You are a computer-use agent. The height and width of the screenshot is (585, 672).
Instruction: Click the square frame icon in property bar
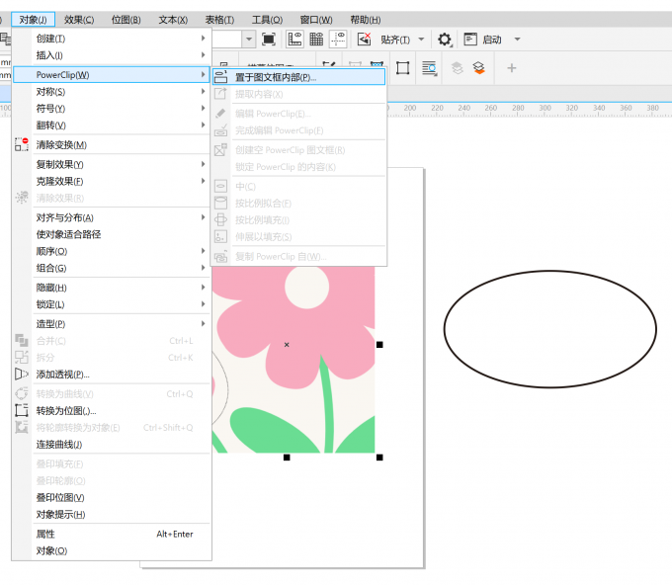coord(402,68)
